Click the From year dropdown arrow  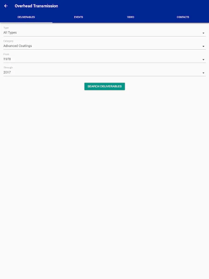click(x=203, y=60)
